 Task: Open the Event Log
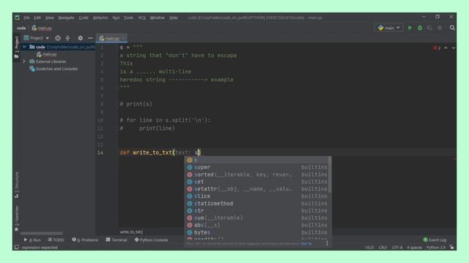(x=435, y=240)
